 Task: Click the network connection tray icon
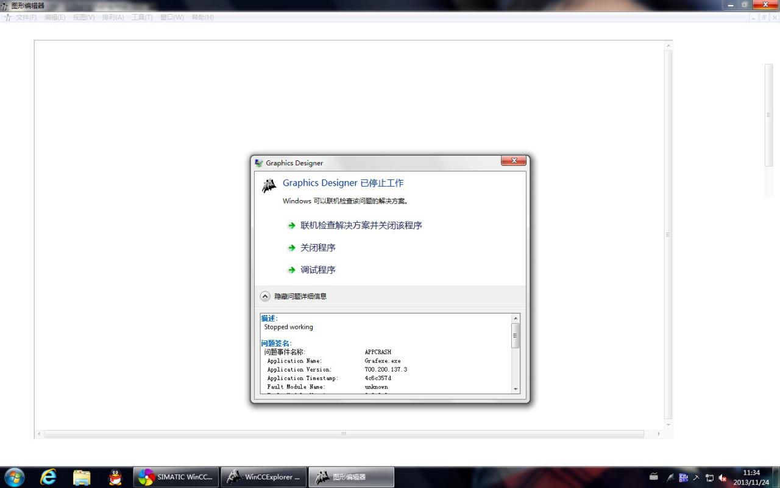pos(709,478)
